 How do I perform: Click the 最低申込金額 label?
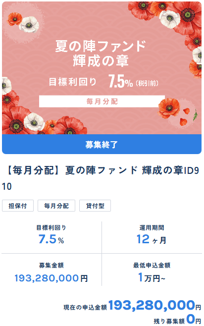[152, 265]
